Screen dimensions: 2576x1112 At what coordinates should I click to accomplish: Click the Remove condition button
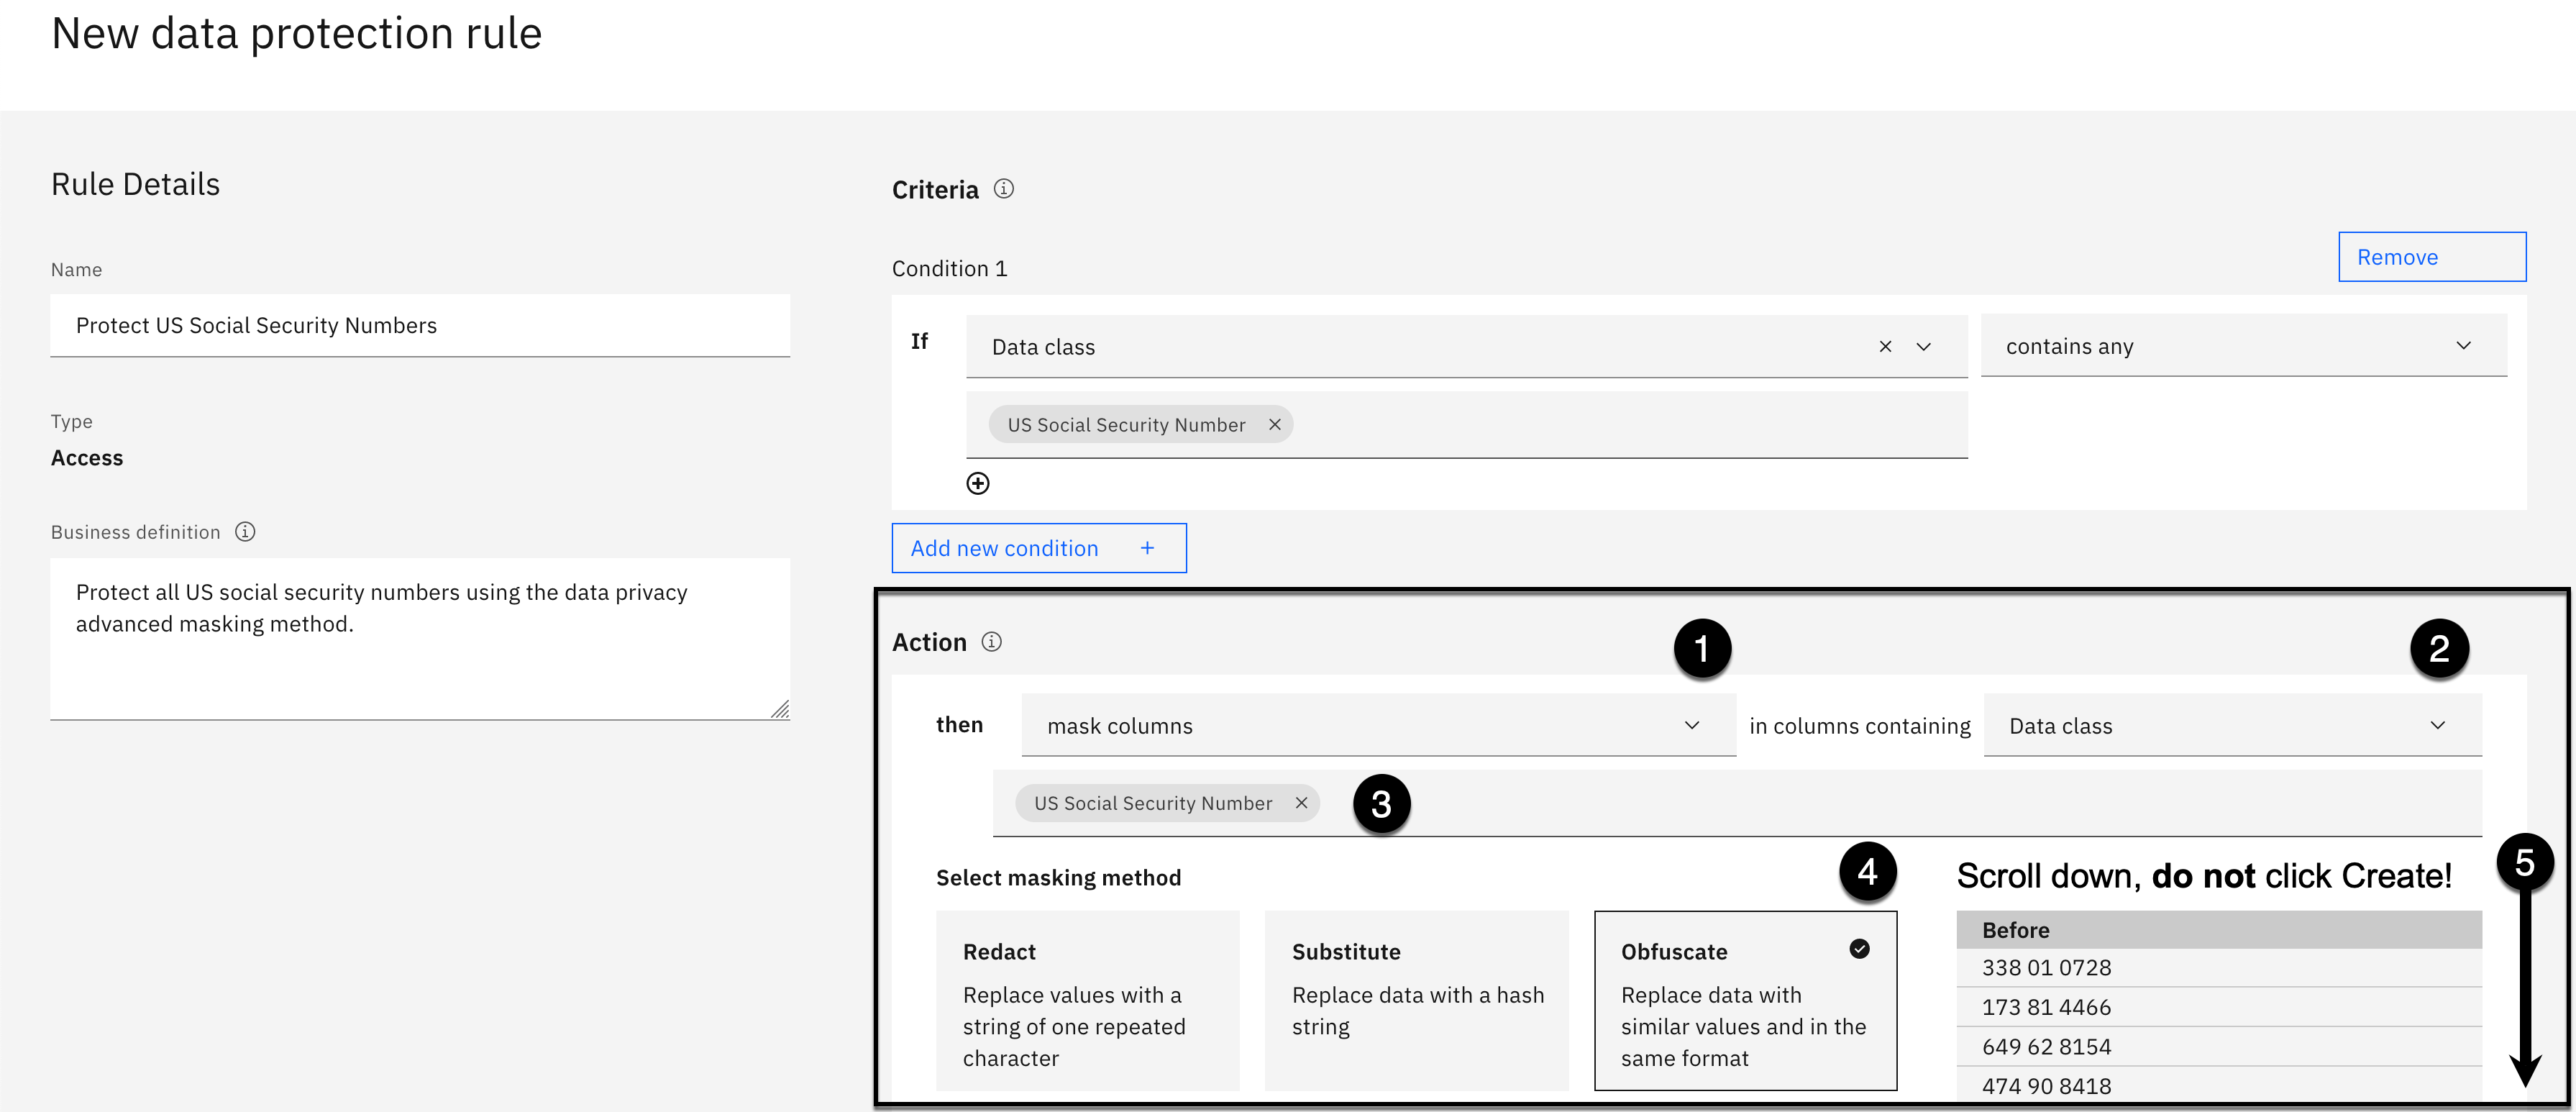tap(2431, 257)
